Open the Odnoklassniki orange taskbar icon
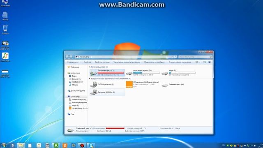Image resolution: width=263 pixels, height=148 pixels. (65, 146)
